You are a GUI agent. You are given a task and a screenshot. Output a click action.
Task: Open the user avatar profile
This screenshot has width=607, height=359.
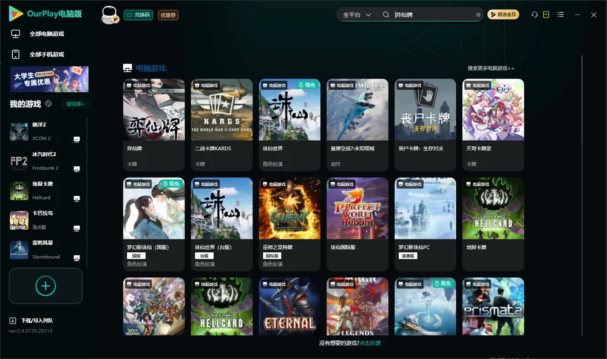[x=109, y=15]
